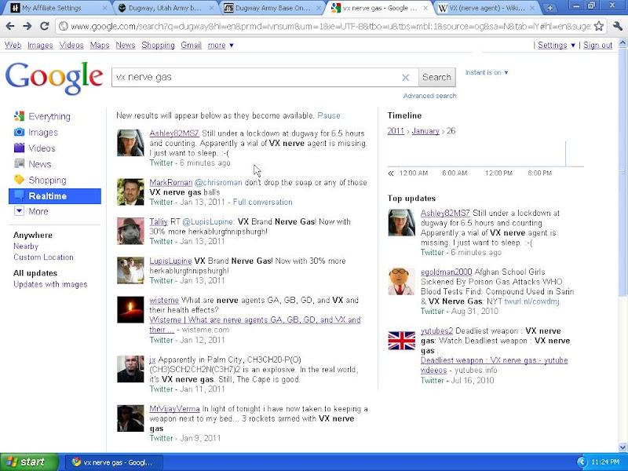Image resolution: width=628 pixels, height=471 pixels.
Task: Open the Custom Location filter
Action: [44, 257]
